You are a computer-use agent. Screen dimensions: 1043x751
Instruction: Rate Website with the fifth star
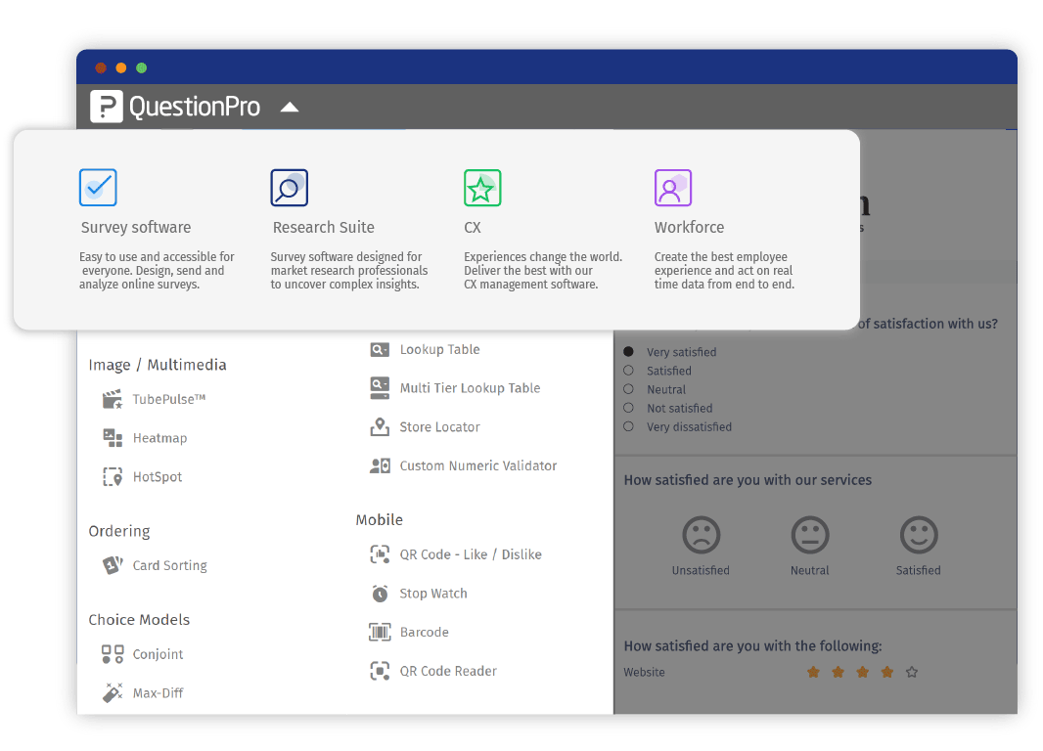pyautogui.click(x=912, y=672)
